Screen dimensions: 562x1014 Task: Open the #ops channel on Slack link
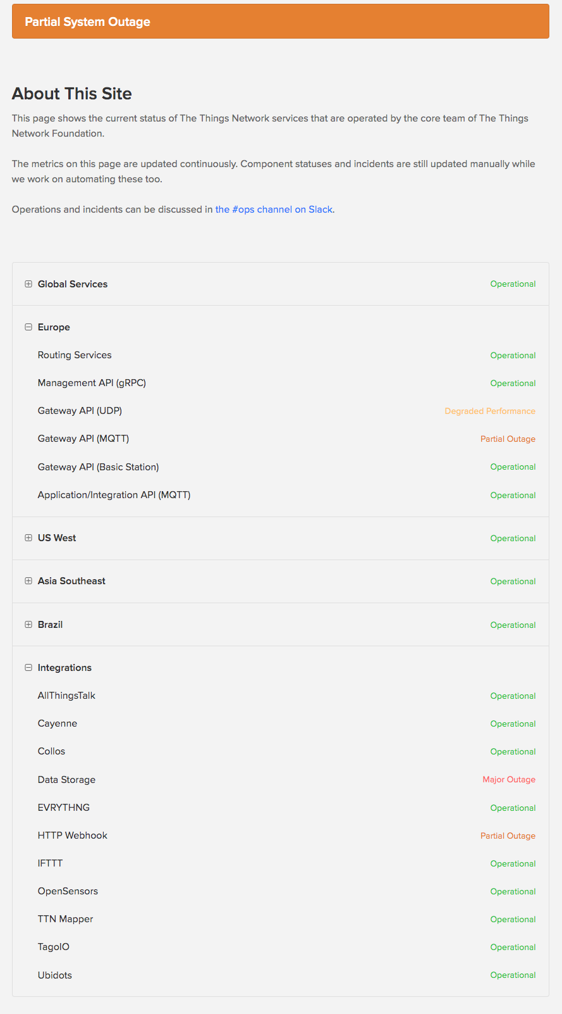tap(274, 210)
